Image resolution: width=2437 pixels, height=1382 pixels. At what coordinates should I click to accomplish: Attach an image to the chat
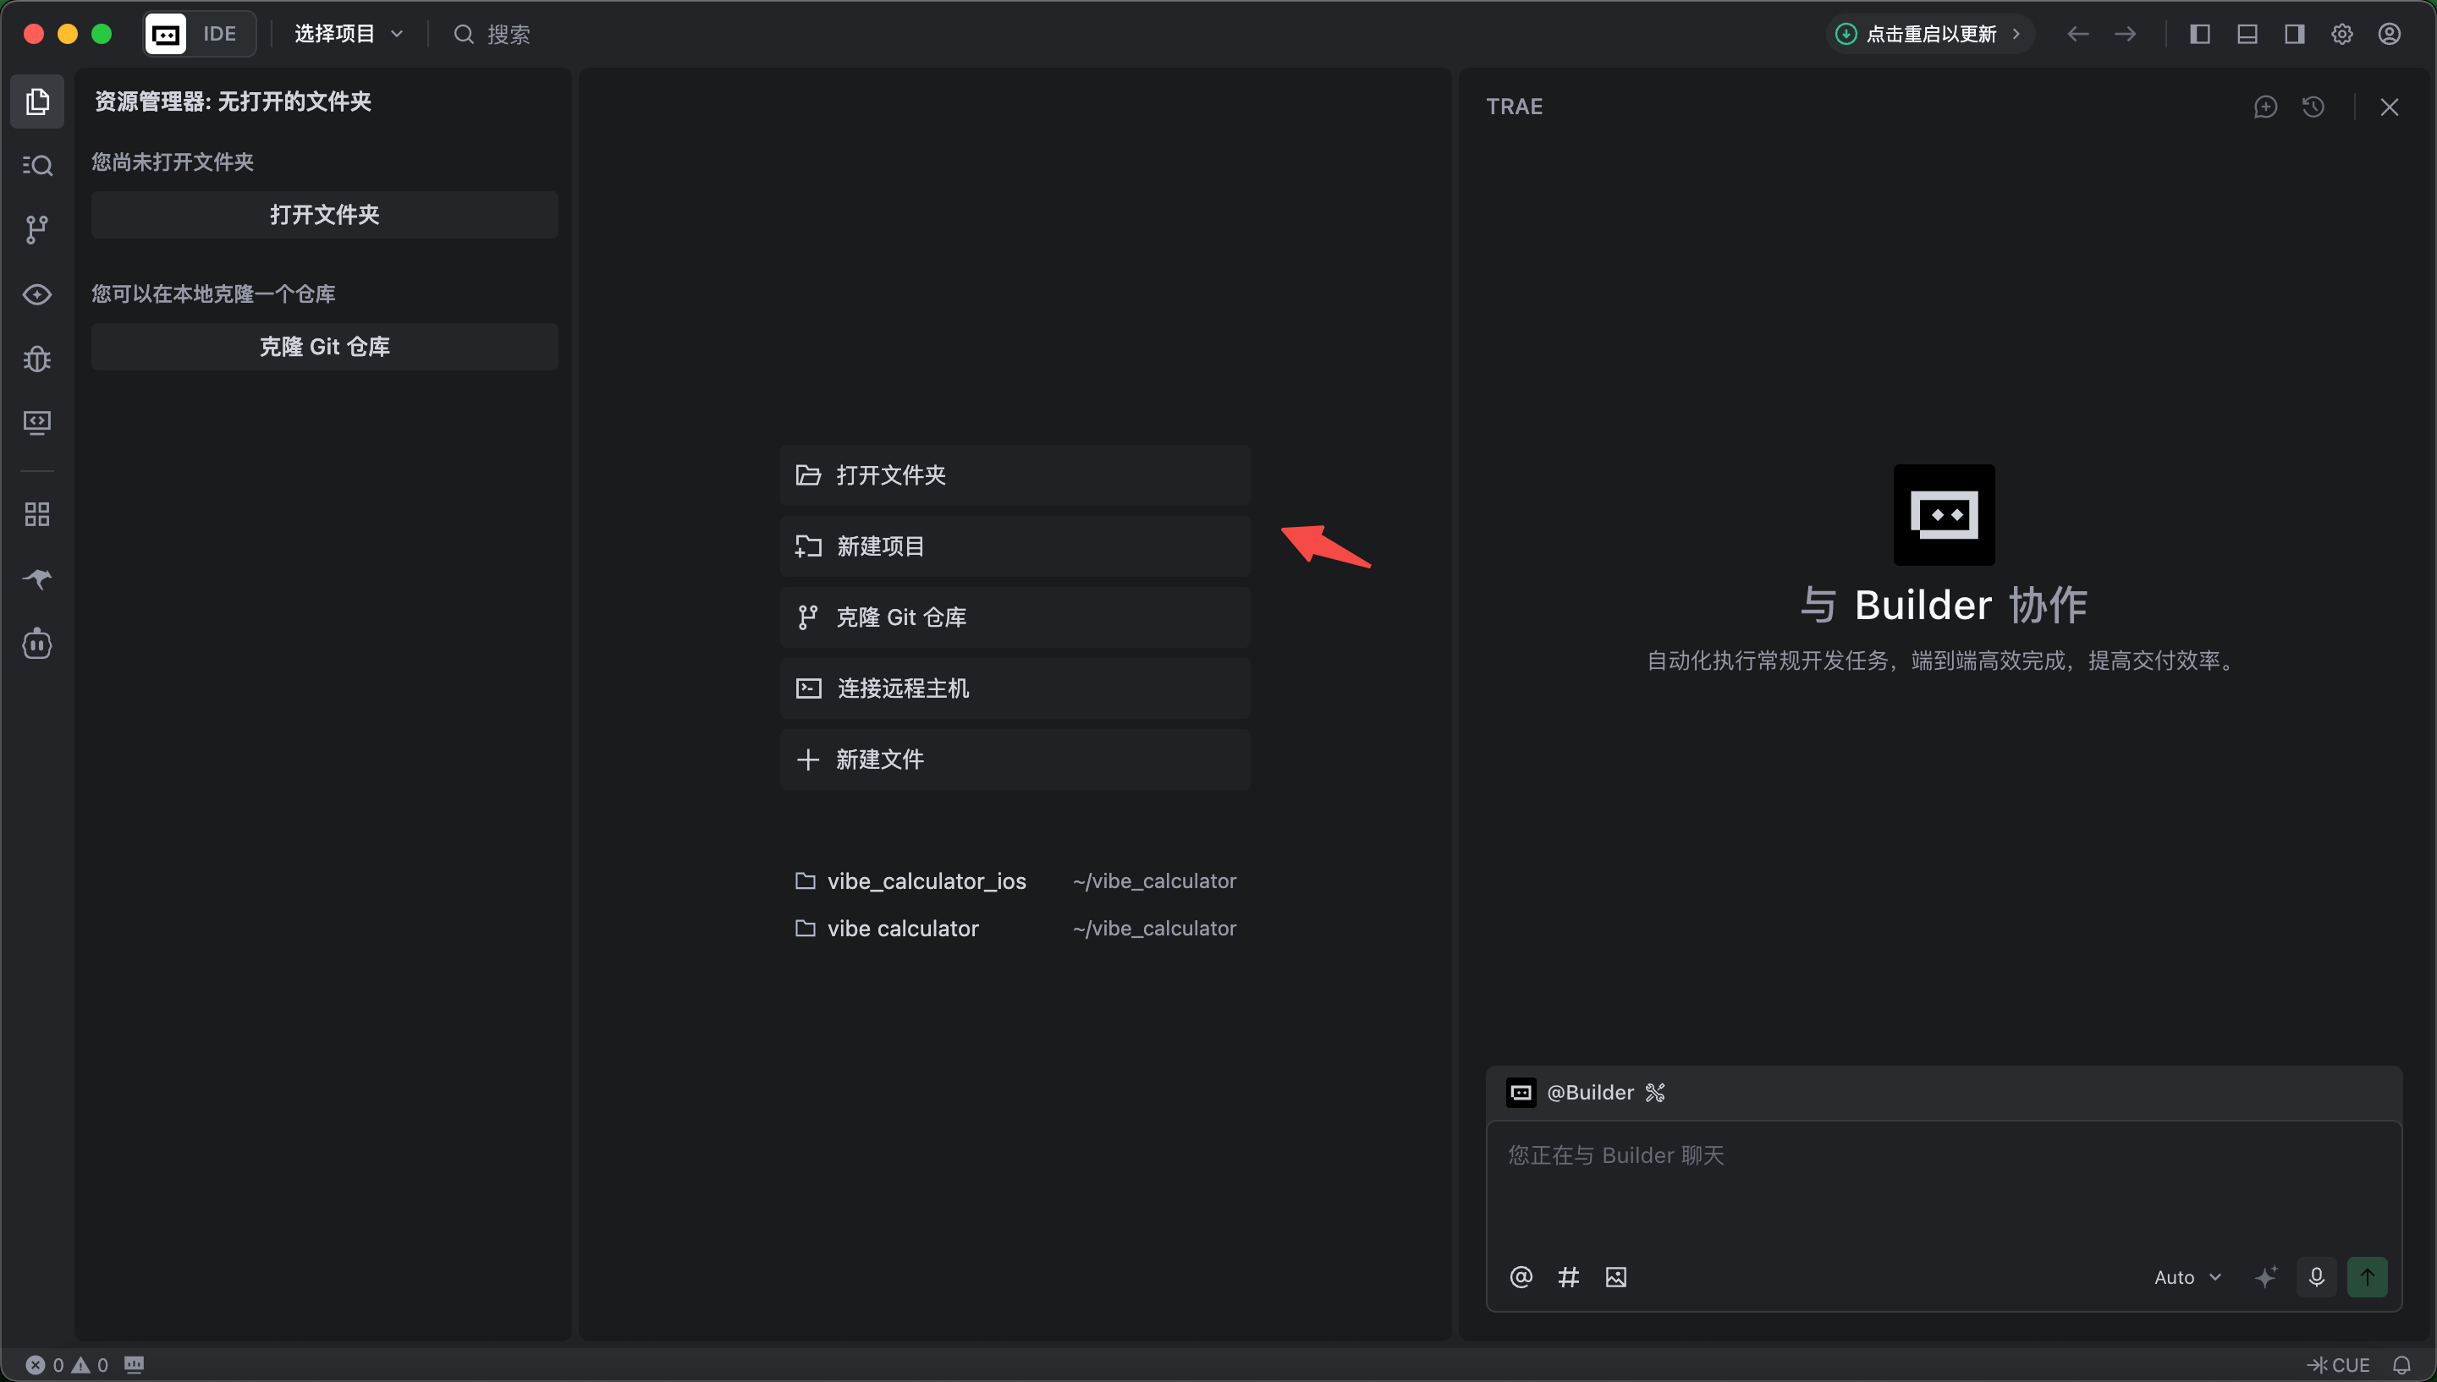click(1616, 1276)
